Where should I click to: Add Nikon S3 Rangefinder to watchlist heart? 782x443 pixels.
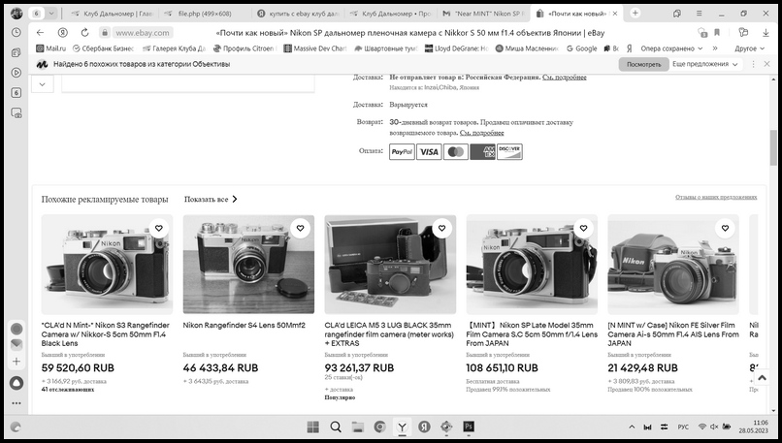pos(159,229)
